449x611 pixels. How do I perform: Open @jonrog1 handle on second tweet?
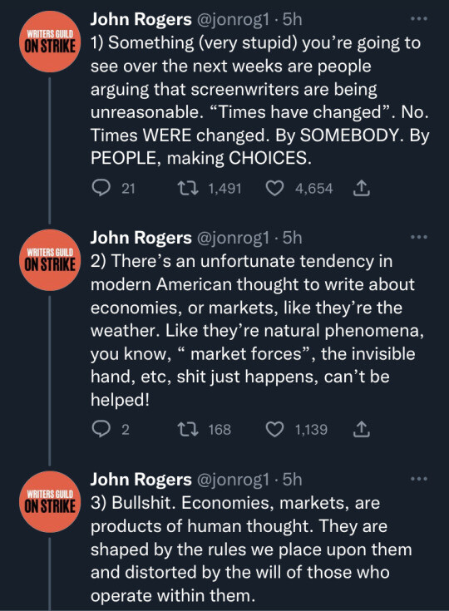[x=233, y=238]
